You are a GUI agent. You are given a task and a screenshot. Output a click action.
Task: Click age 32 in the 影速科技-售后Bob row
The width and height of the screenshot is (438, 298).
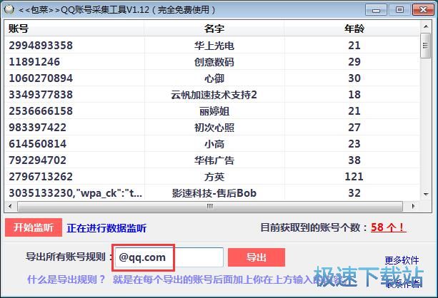354,193
